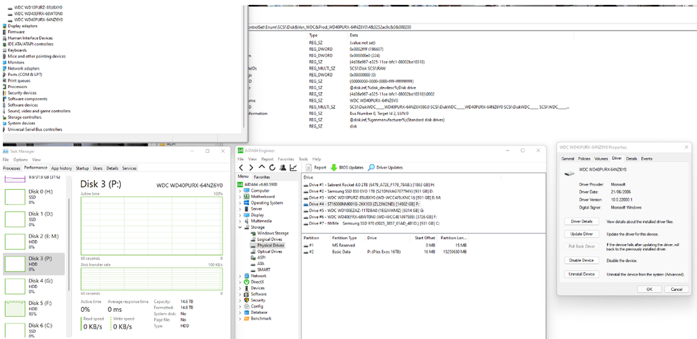
Task: Click the Operating System Windows-logo icon
Action: (247, 202)
